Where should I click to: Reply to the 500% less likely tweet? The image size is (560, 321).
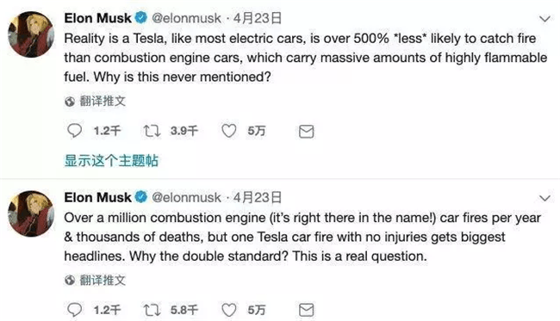coord(75,131)
